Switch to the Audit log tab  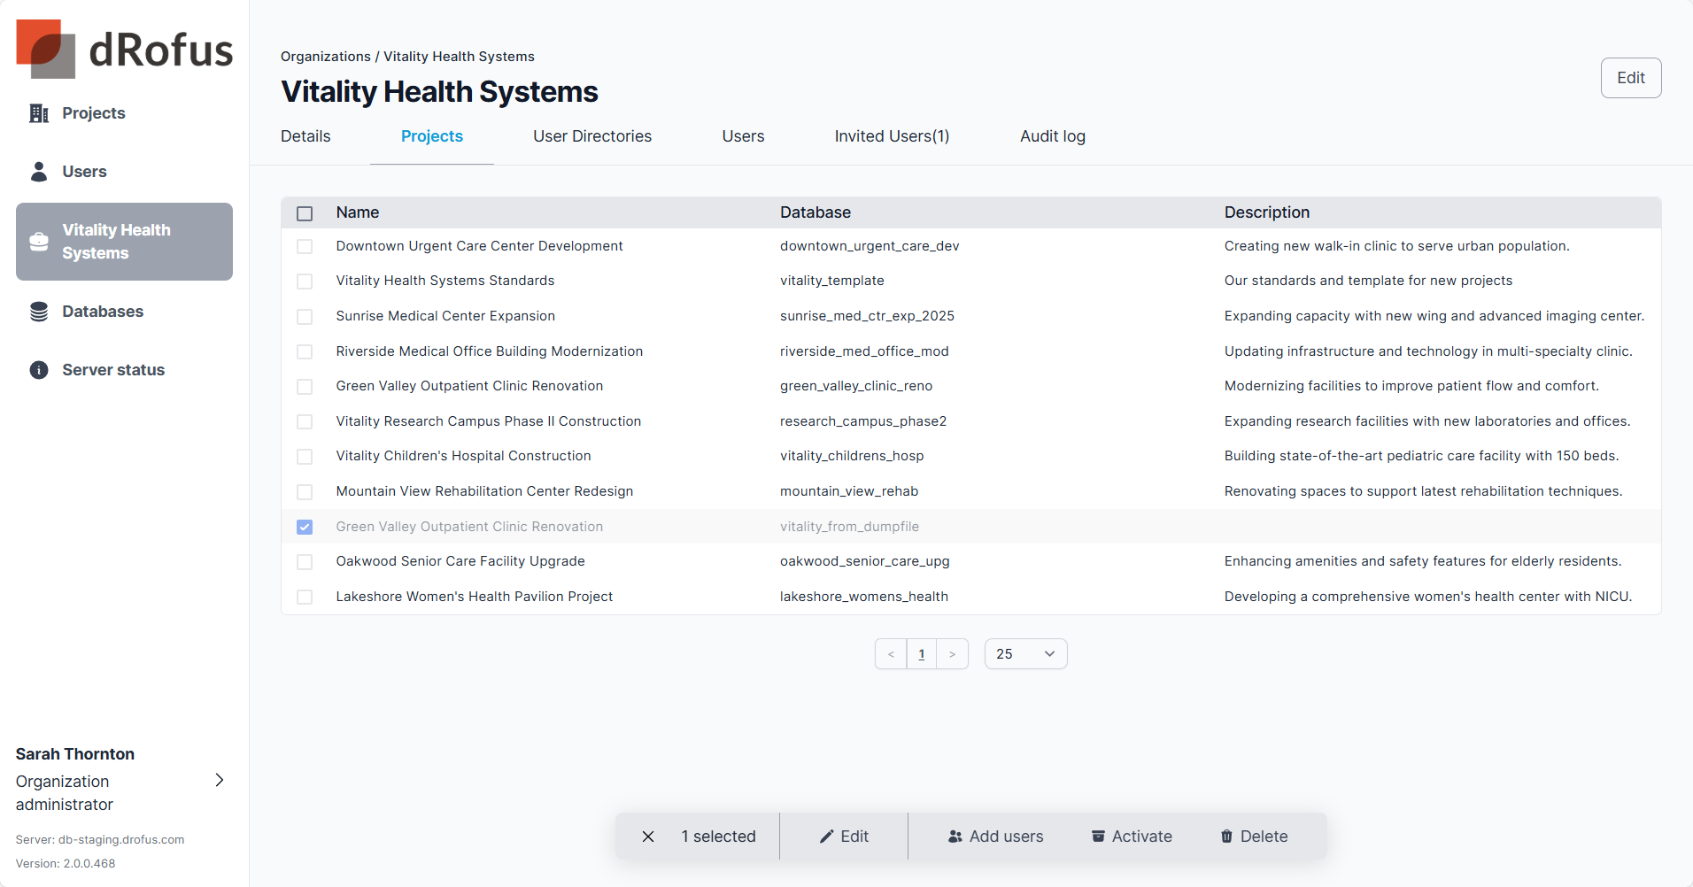1052,136
